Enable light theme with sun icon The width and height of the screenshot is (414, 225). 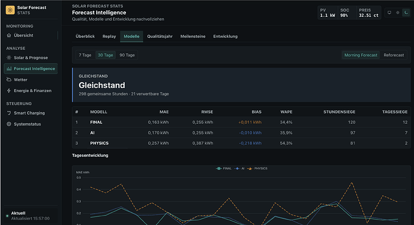[x=398, y=13]
